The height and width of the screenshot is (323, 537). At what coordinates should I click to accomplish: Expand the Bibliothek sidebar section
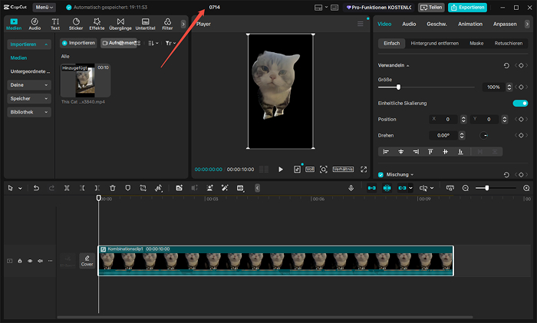[x=29, y=112]
